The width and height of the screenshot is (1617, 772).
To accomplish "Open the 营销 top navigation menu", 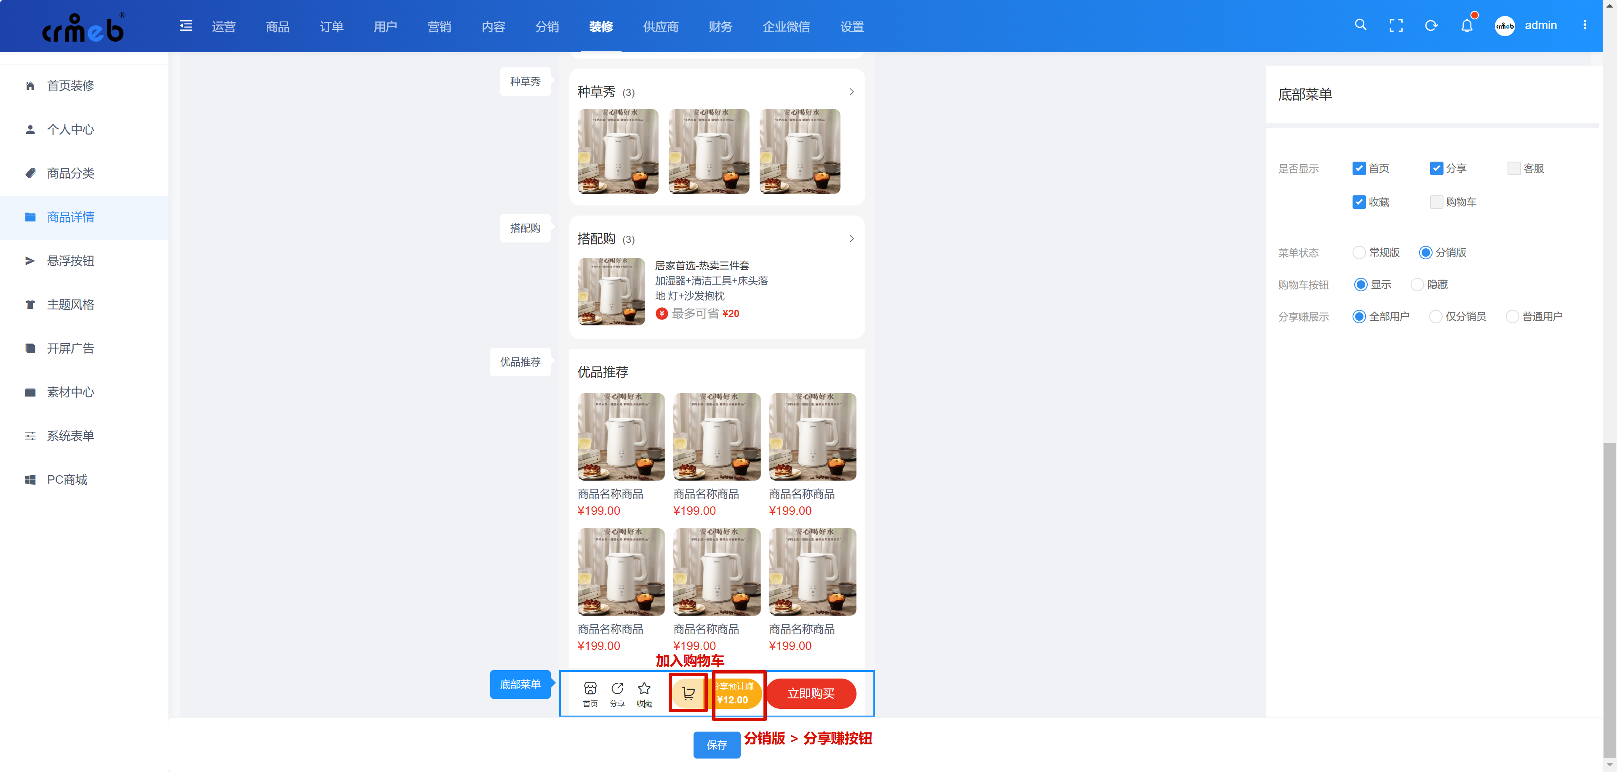I will pyautogui.click(x=439, y=27).
